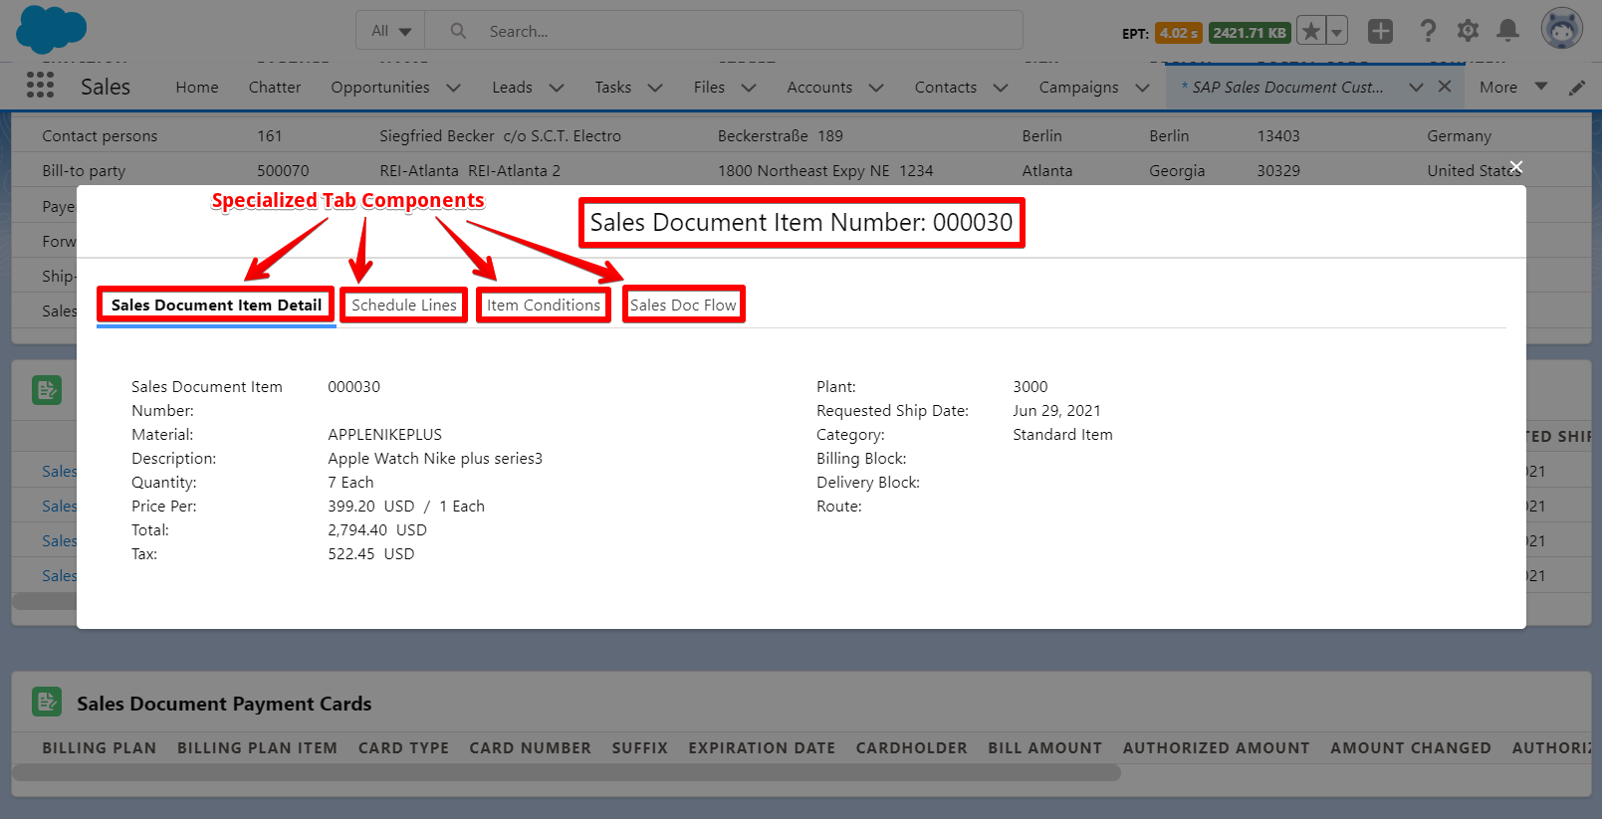Switch to the Item Conditions tab
The height and width of the screenshot is (819, 1602).
[x=544, y=305]
